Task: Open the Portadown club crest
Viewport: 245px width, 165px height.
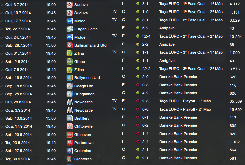Action: click(x=69, y=143)
